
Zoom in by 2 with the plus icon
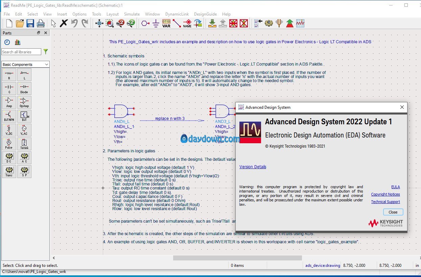click(x=120, y=23)
